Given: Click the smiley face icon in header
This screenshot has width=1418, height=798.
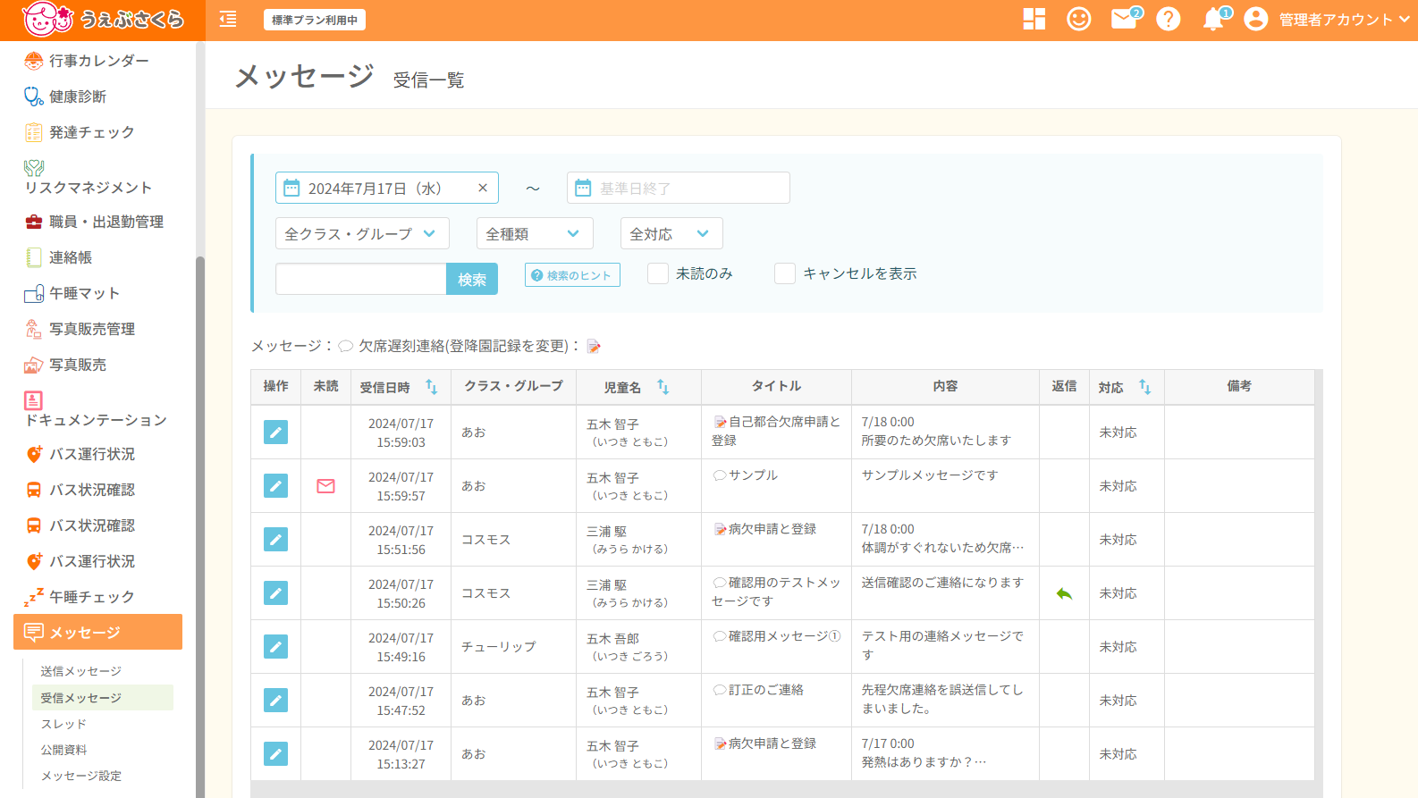Looking at the screenshot, I should pyautogui.click(x=1079, y=19).
